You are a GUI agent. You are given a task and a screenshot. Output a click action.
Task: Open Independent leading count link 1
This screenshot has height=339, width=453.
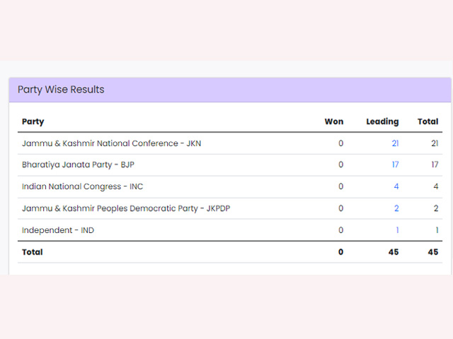pyautogui.click(x=398, y=230)
